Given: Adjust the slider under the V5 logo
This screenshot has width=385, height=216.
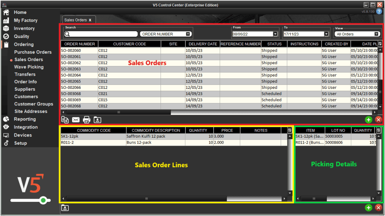Looking at the screenshot, I should 43,200.
